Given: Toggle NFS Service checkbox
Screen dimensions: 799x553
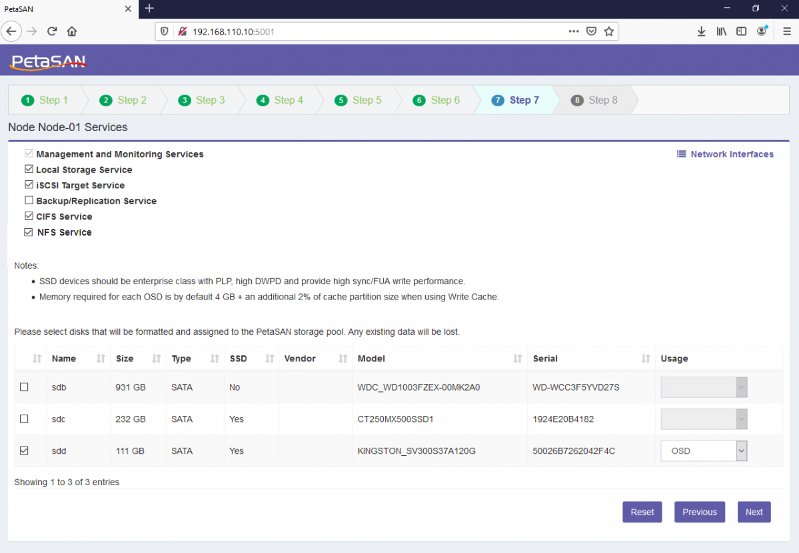Looking at the screenshot, I should point(29,232).
